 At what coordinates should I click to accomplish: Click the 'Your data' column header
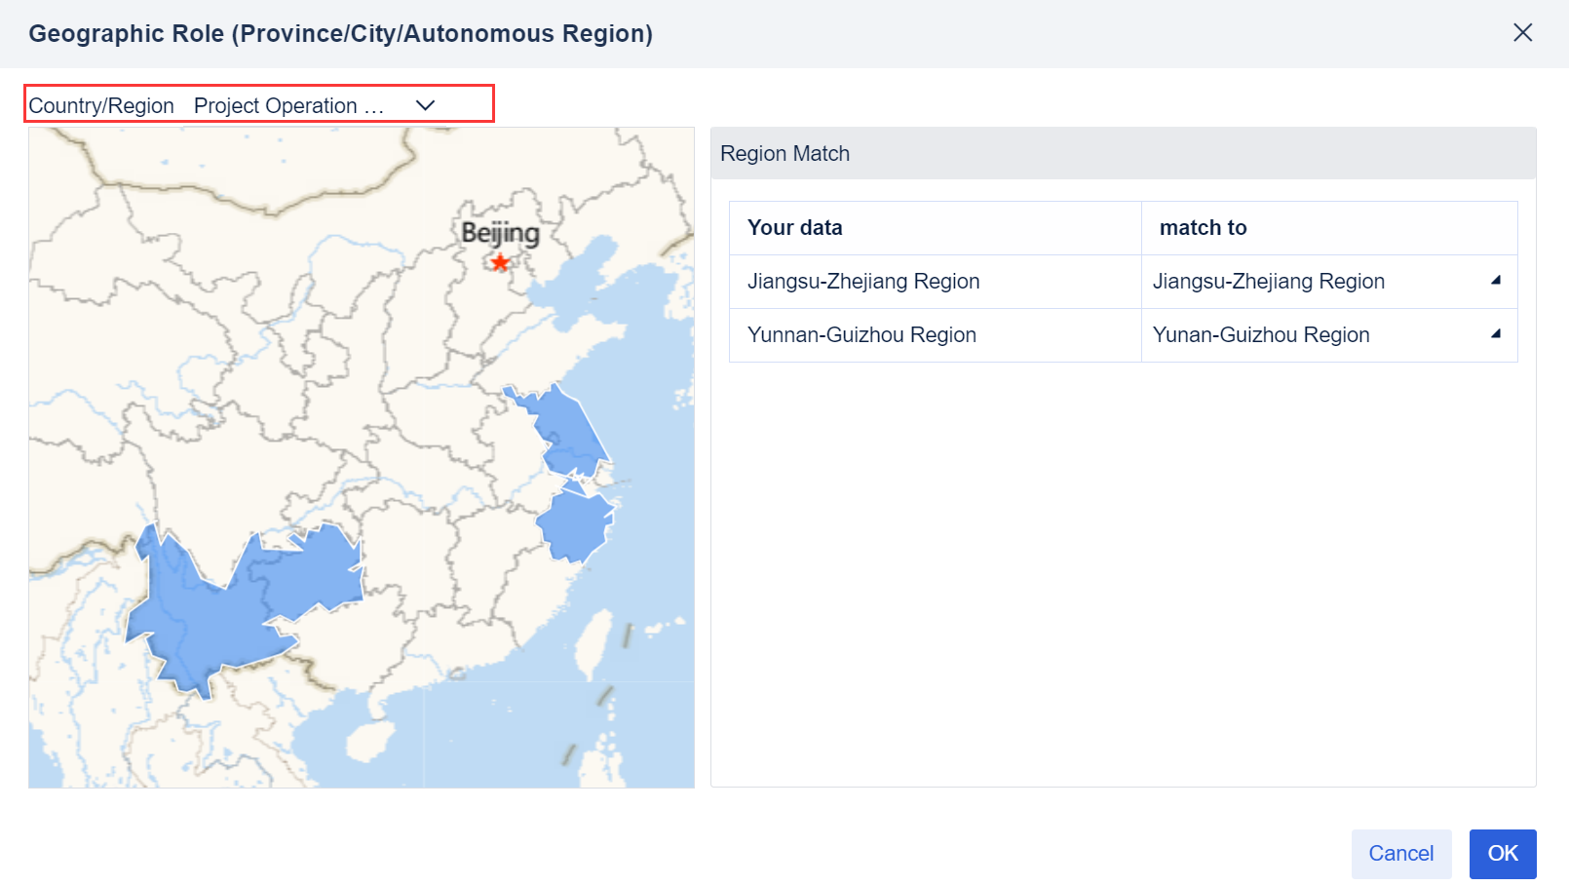(x=794, y=227)
